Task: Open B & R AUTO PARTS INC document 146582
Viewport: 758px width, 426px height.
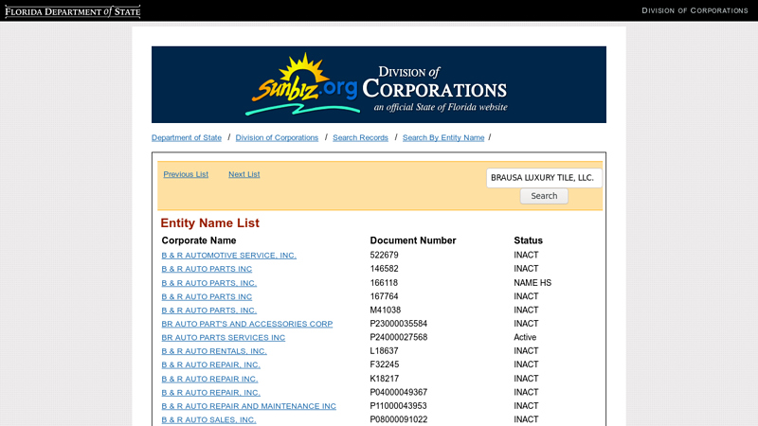Action: (207, 269)
